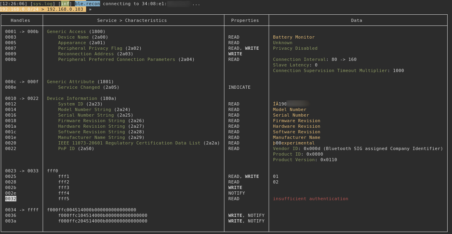Image resolution: width=452 pixels, height=234 pixels.
Task: Click the Device Information service
Action: tap(82, 98)
